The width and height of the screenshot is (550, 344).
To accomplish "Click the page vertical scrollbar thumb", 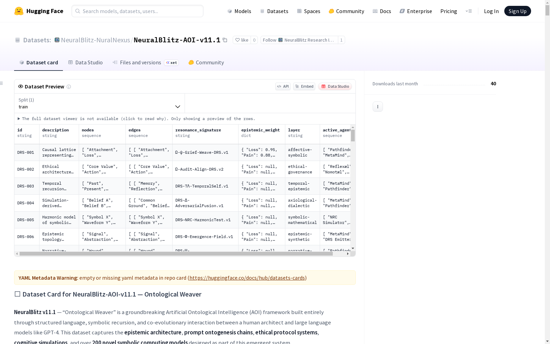I will [x=547, y=10].
